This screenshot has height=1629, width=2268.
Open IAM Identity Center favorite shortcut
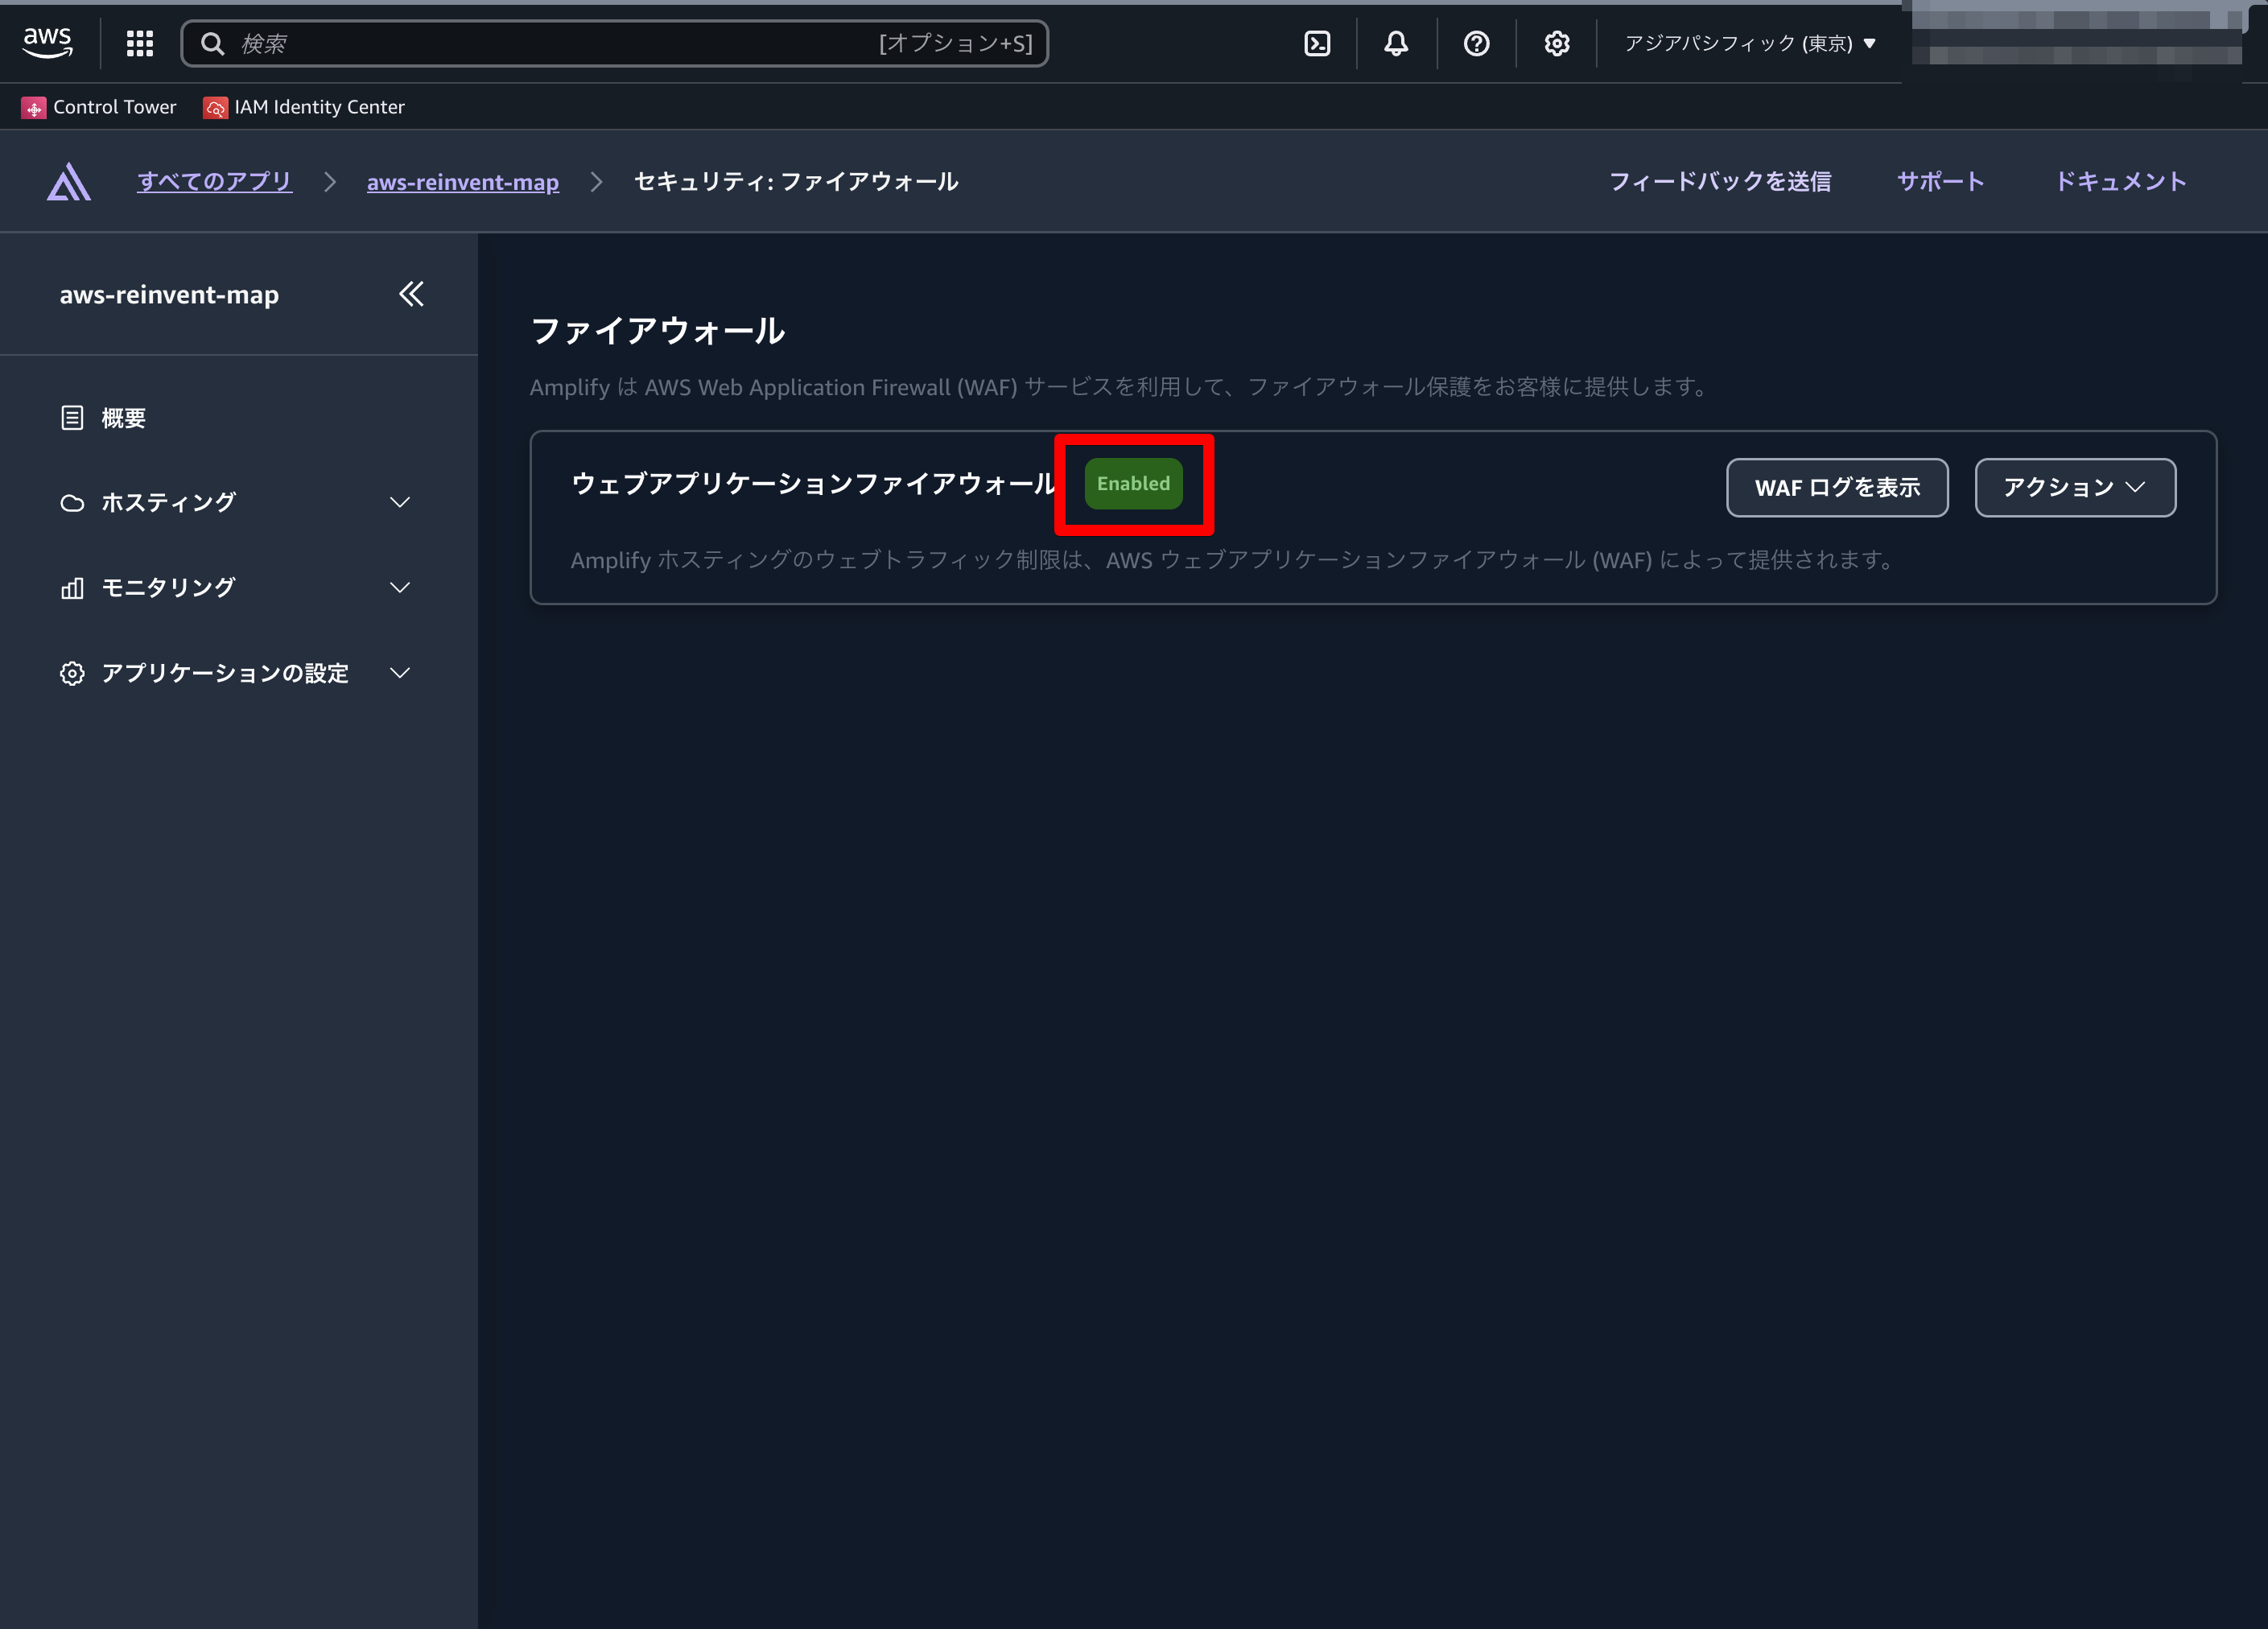[x=305, y=107]
